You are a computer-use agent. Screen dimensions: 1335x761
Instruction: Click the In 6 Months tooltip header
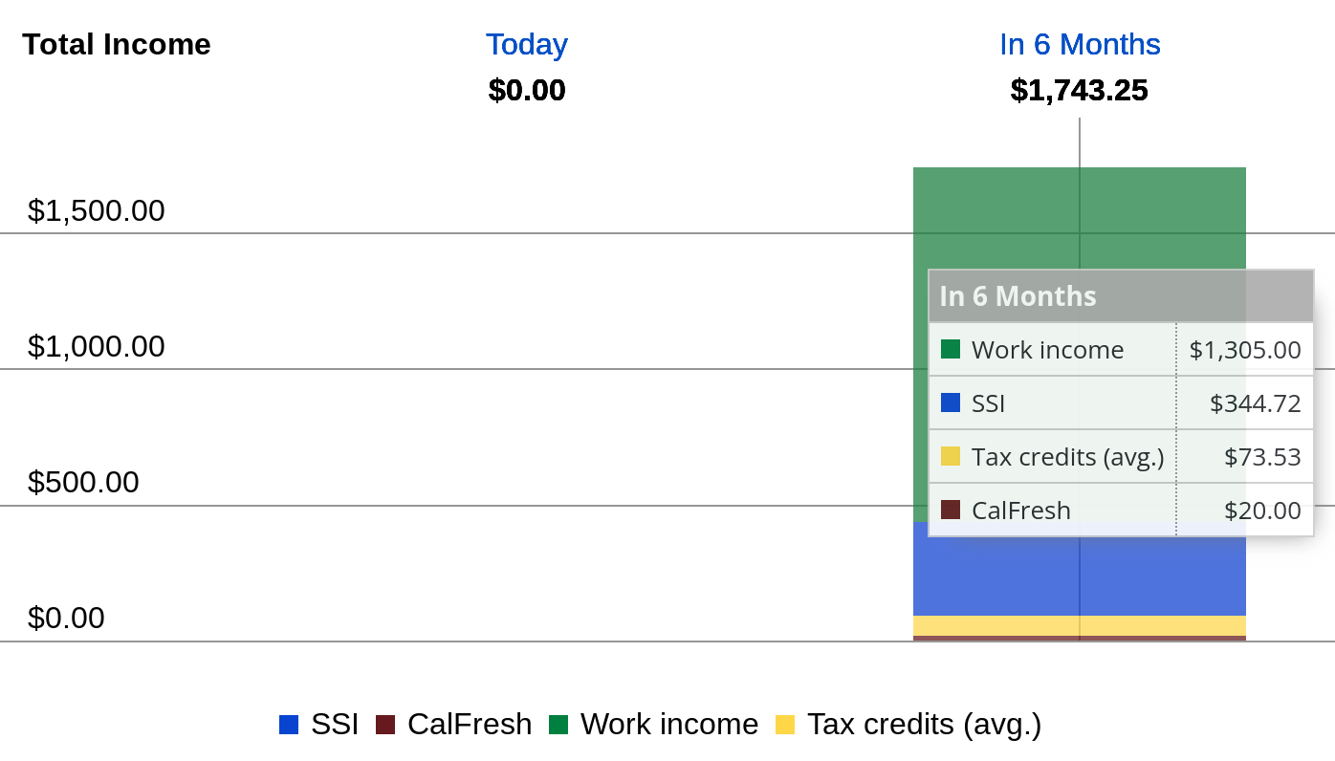point(1121,296)
